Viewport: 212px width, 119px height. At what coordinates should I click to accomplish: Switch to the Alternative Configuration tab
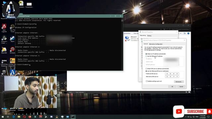(x=156, y=44)
